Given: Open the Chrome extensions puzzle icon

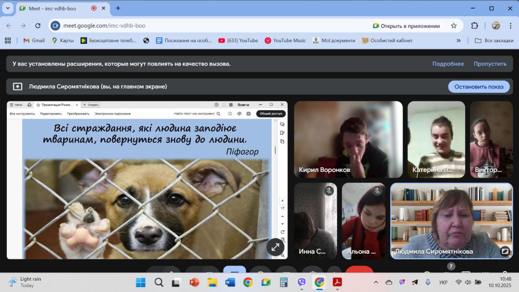Looking at the screenshot, I should [x=474, y=26].
